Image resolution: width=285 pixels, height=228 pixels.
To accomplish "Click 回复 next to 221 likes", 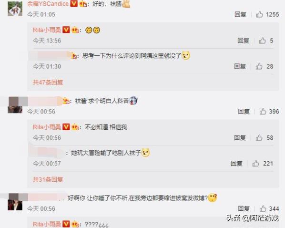I will [x=236, y=164].
